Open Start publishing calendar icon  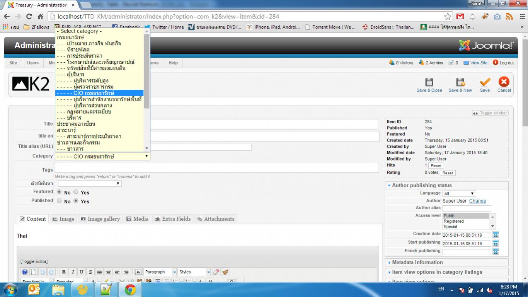tap(496, 243)
